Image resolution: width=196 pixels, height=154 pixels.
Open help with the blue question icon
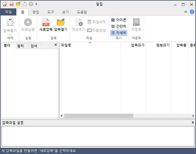[x=192, y=12]
